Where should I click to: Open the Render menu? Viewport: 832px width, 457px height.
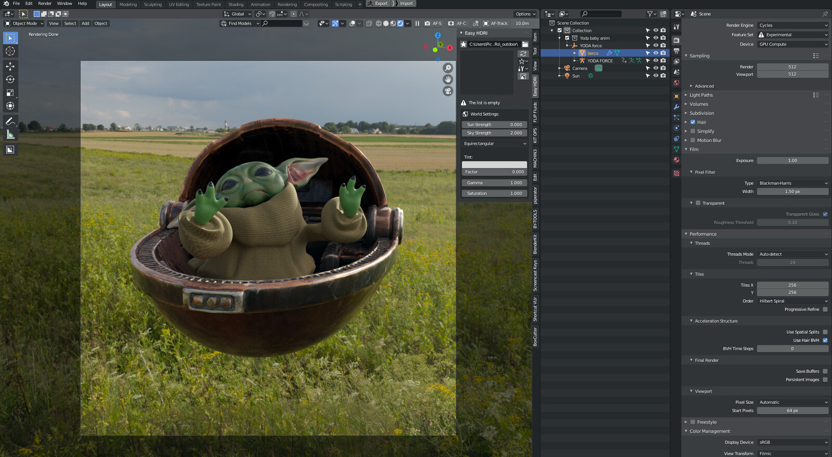[x=45, y=4]
